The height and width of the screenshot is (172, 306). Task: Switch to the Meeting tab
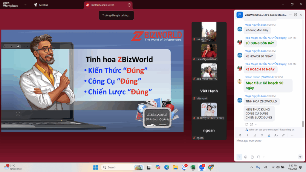tap(41, 5)
